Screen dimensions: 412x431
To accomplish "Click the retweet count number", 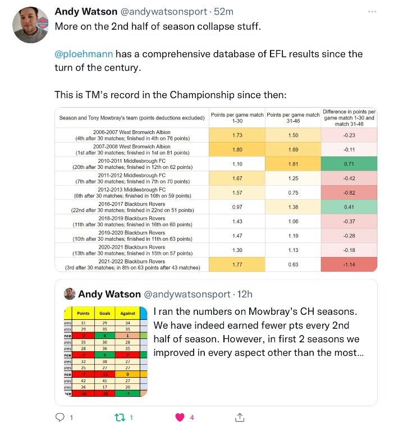I will pos(131,418).
